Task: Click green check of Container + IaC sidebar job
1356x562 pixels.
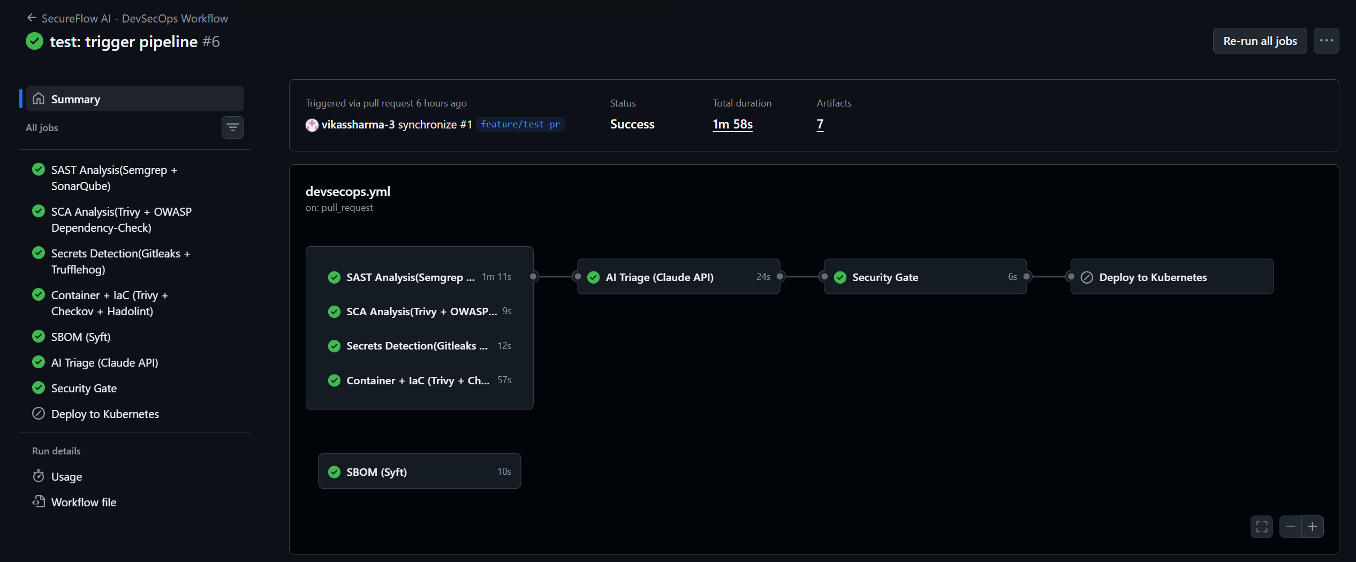Action: point(39,294)
